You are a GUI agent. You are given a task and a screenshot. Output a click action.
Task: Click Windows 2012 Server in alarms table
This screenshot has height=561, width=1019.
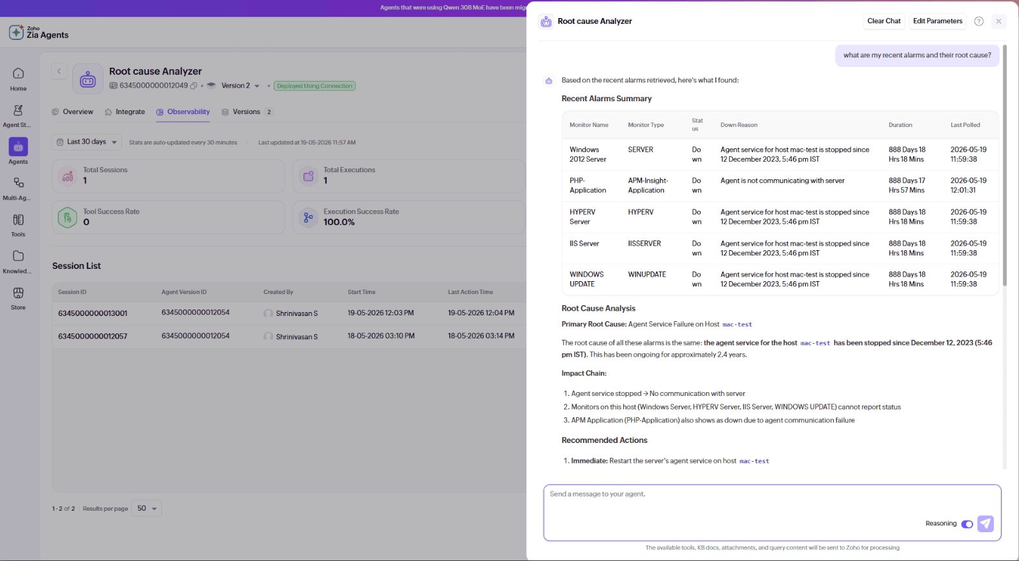(x=588, y=155)
